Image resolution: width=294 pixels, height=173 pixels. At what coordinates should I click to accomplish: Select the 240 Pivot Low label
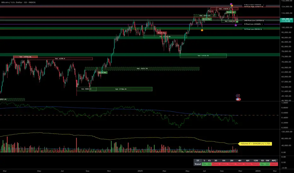point(254,20)
